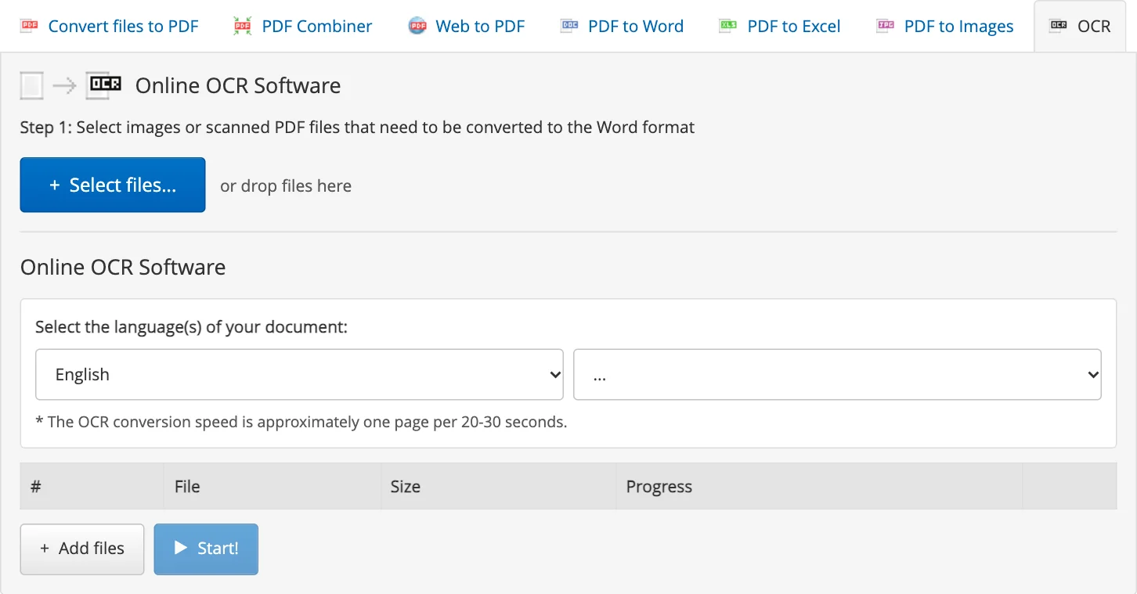Open the PDF to Images tab

pyautogui.click(x=958, y=26)
